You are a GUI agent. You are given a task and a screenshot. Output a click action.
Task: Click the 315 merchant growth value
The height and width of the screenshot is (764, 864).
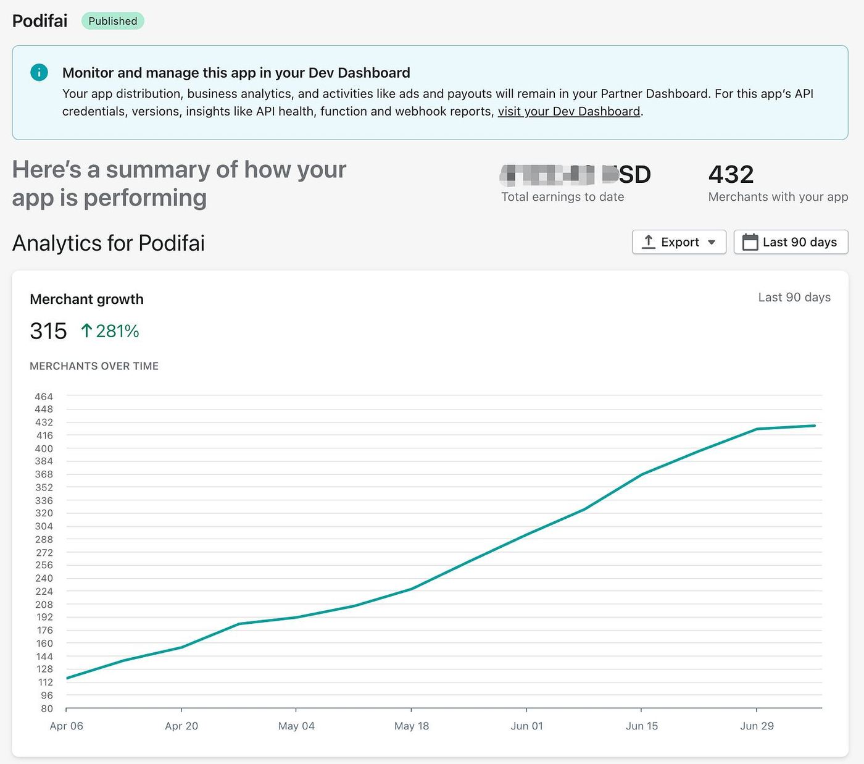pyautogui.click(x=48, y=331)
